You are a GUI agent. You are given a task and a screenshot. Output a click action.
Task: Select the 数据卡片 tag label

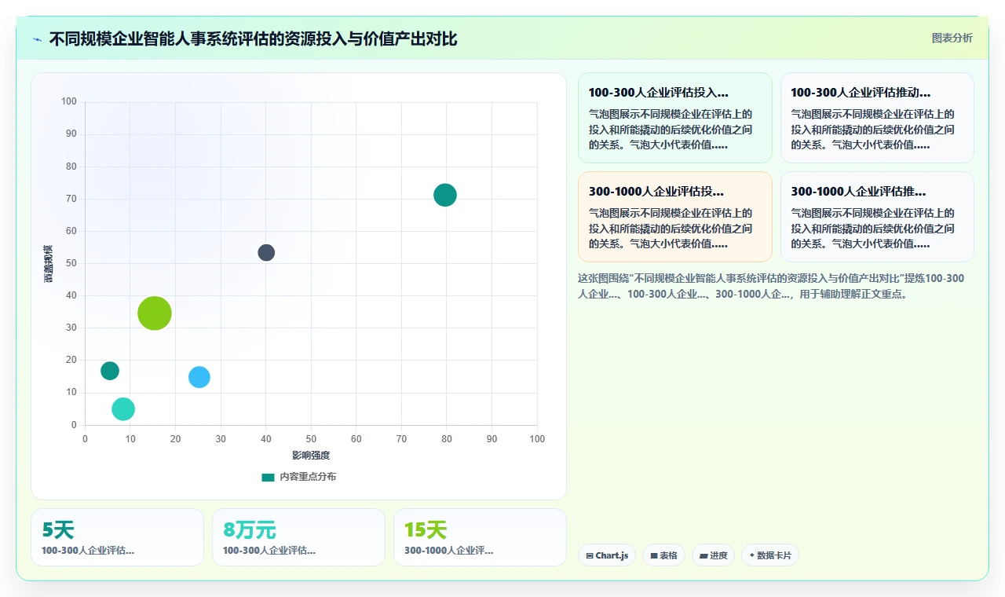coord(774,555)
